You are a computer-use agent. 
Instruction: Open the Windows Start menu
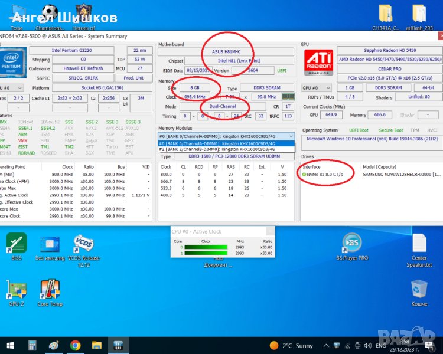point(9,345)
